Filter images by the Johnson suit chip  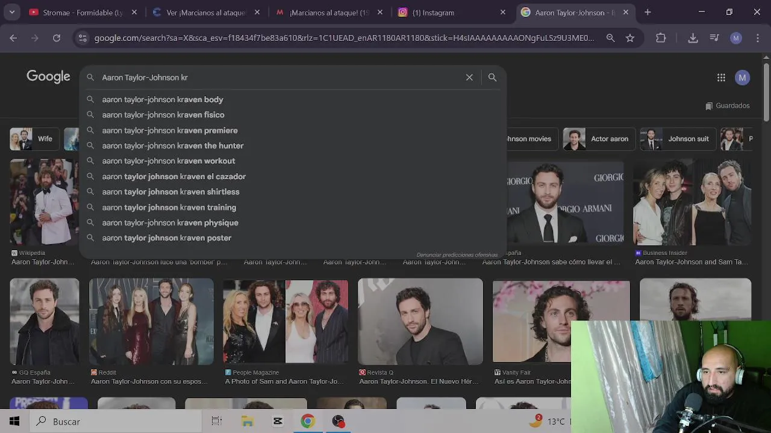pos(677,139)
